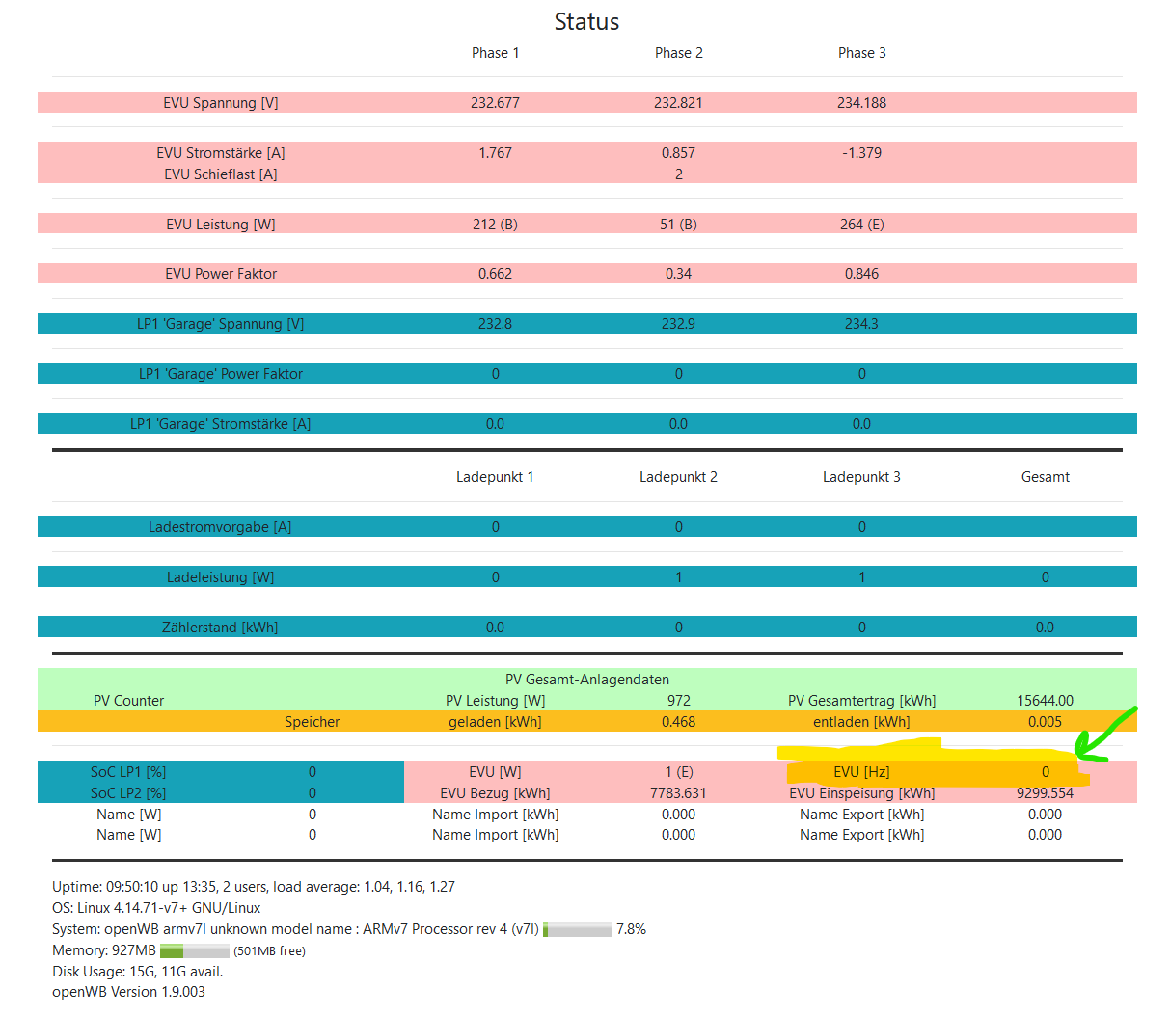Screen dimensions: 1170x1016
Task: Click the Ladestromvorgabe [A] row label
Action: click(221, 527)
